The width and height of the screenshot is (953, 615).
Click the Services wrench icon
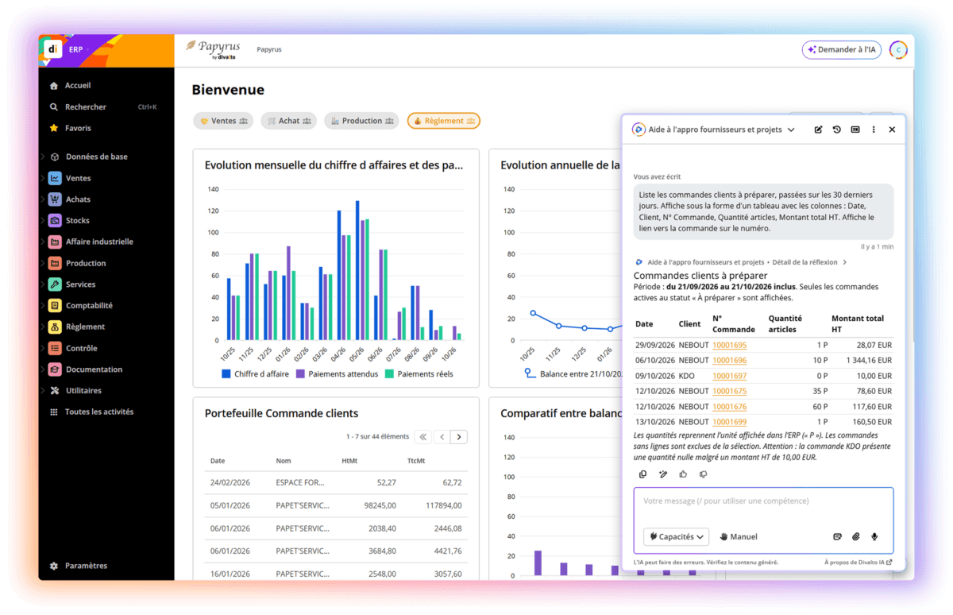(55, 284)
